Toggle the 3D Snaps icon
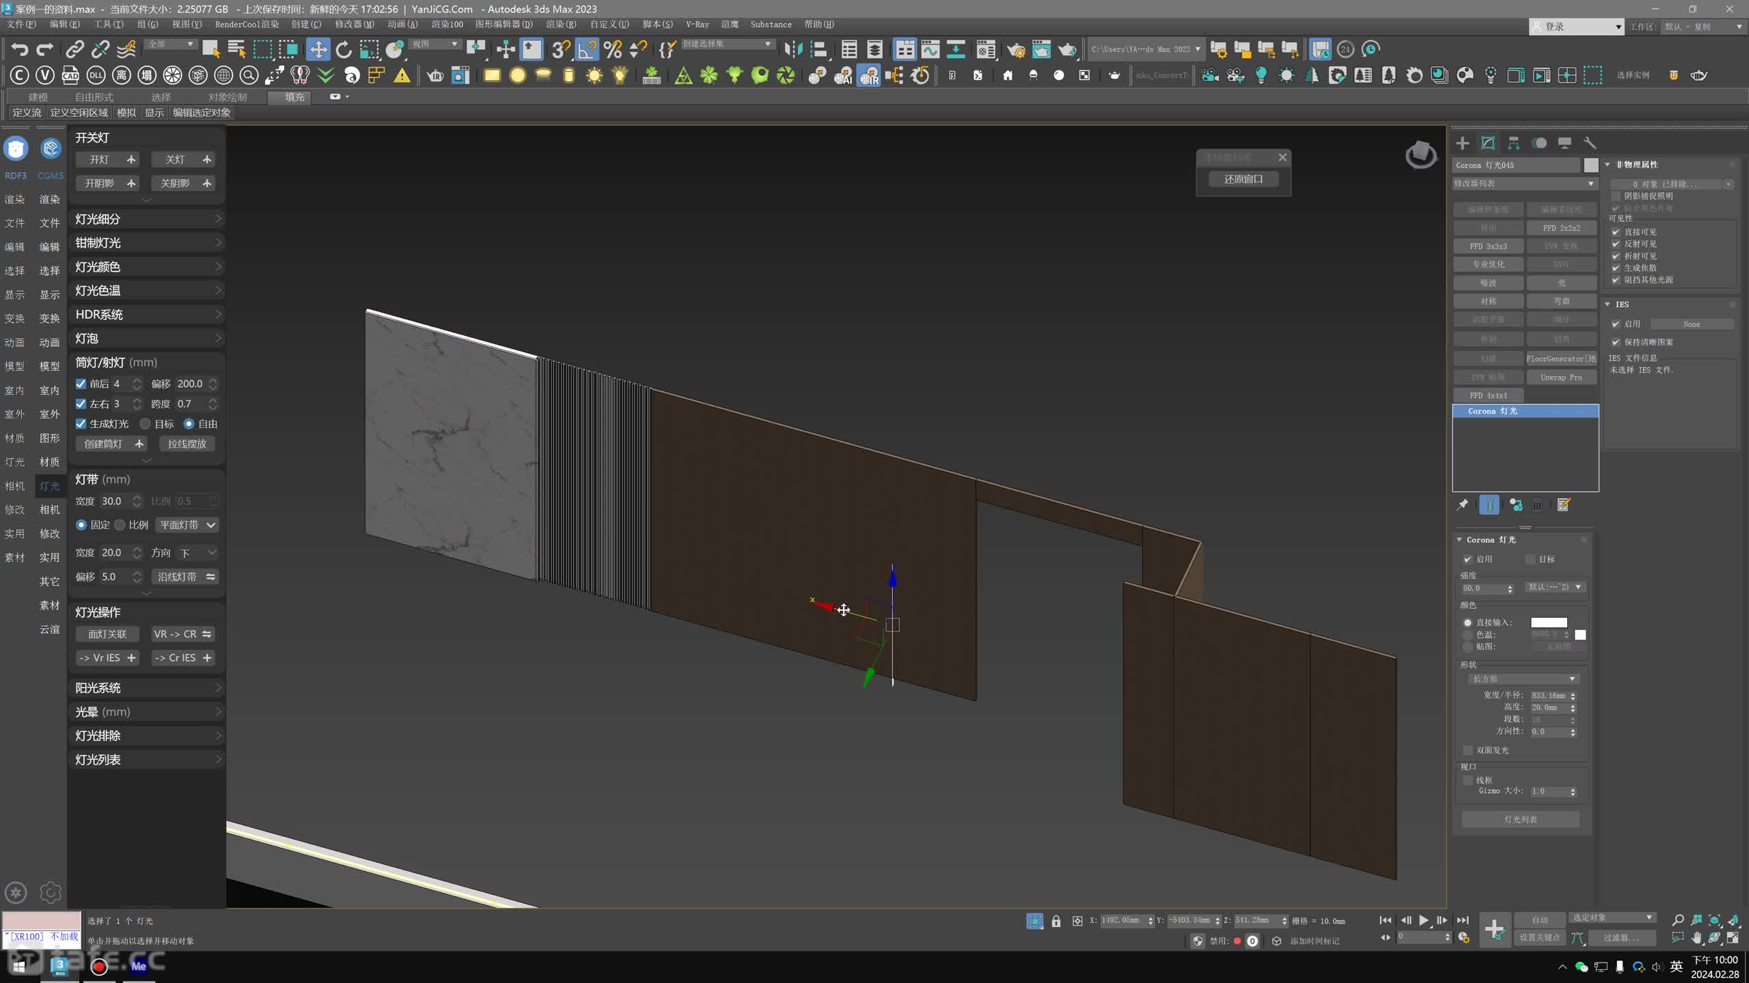Viewport: 1749px width, 983px height. pos(560,49)
